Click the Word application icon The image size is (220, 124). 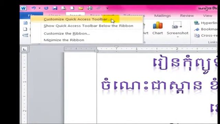point(23,8)
